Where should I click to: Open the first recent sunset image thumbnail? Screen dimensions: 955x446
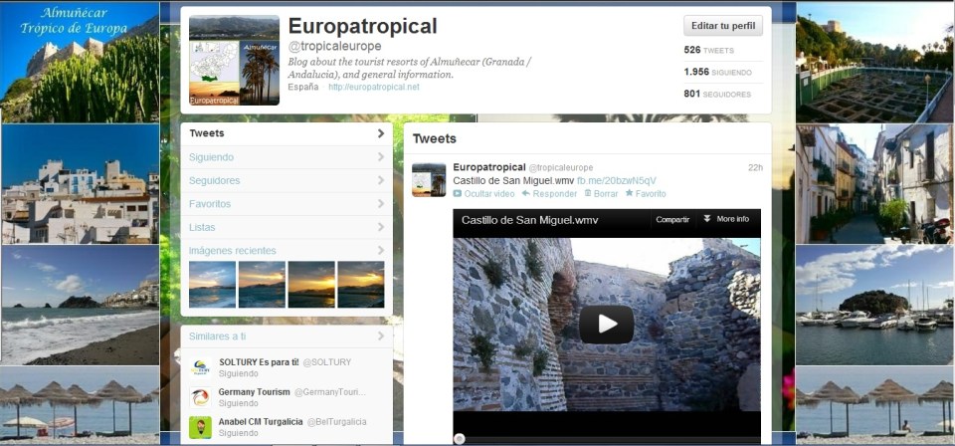[212, 285]
